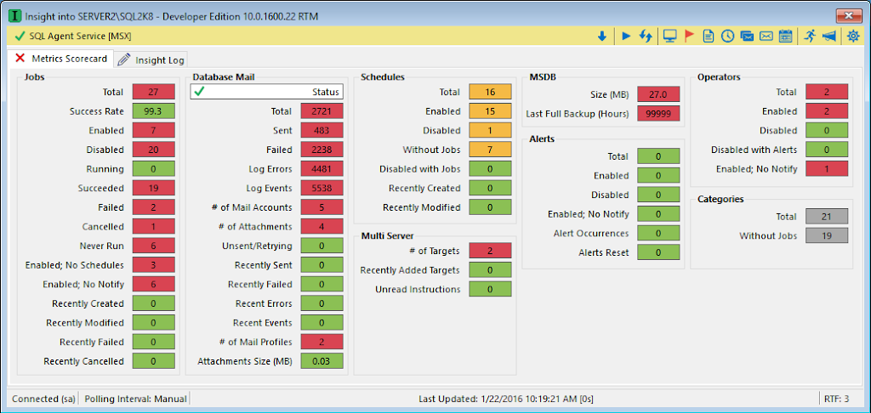Click the single envelope toolbar icon
Image resolution: width=871 pixels, height=413 pixels.
click(x=766, y=36)
